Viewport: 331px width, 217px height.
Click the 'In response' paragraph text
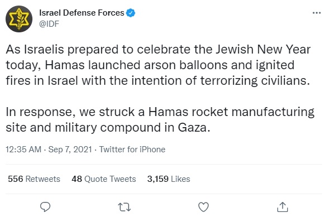pyautogui.click(x=160, y=119)
